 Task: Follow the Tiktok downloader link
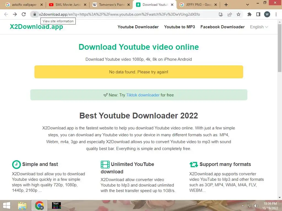[x=143, y=95]
